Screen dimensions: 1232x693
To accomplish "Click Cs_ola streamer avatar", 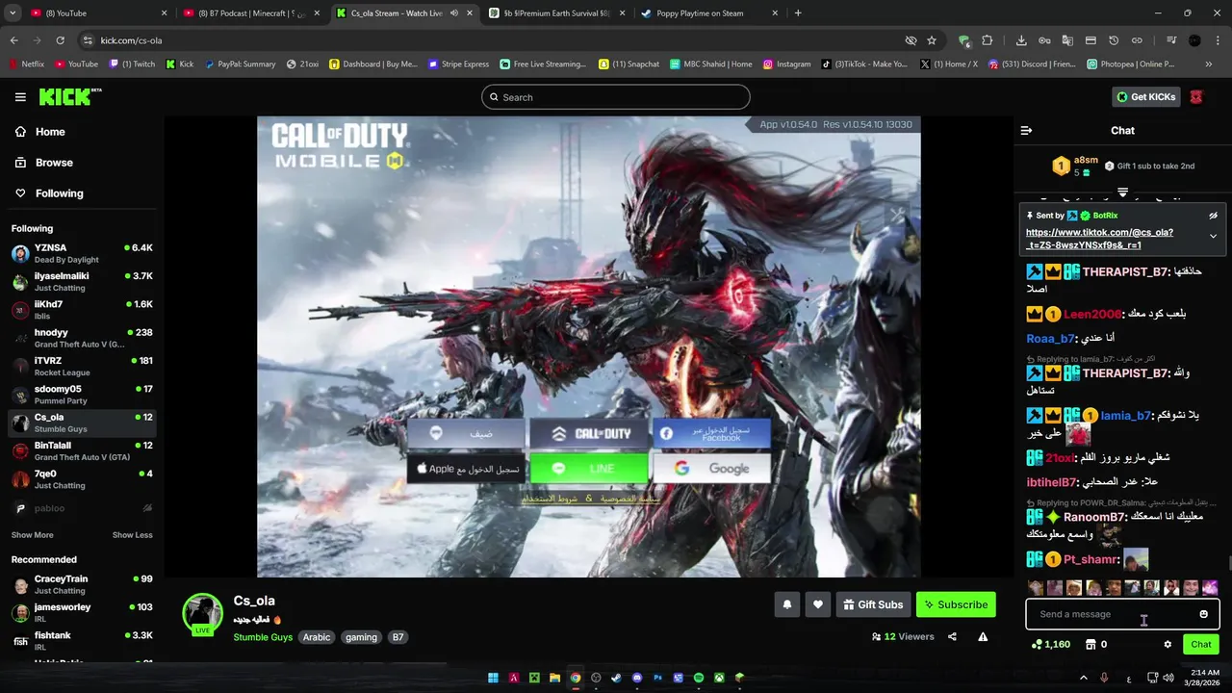I will coord(203,612).
